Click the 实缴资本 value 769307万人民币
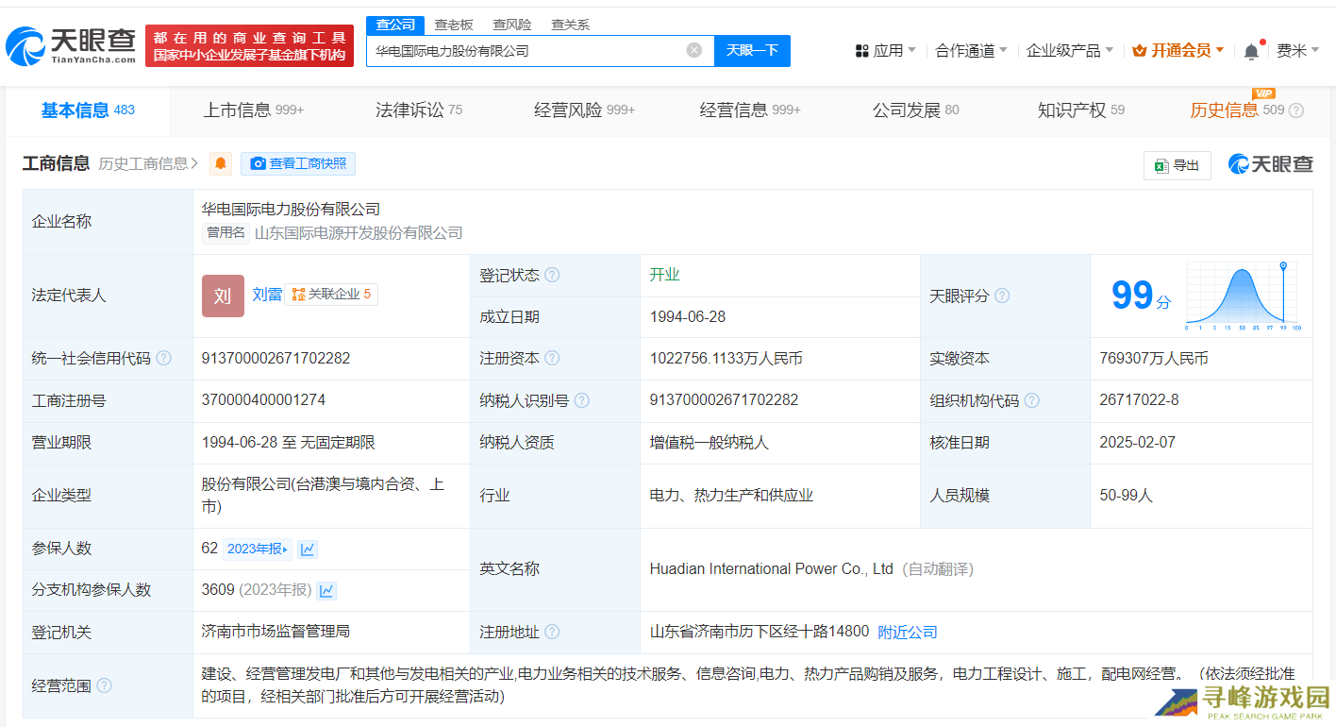The image size is (1336, 727). pyautogui.click(x=1154, y=359)
